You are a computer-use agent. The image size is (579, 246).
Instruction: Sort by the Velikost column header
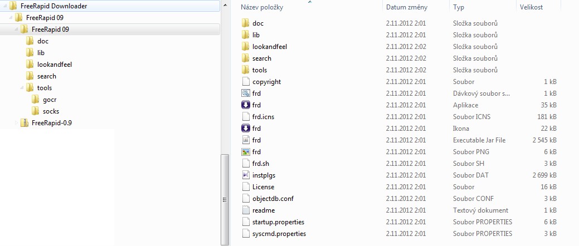[x=531, y=7]
